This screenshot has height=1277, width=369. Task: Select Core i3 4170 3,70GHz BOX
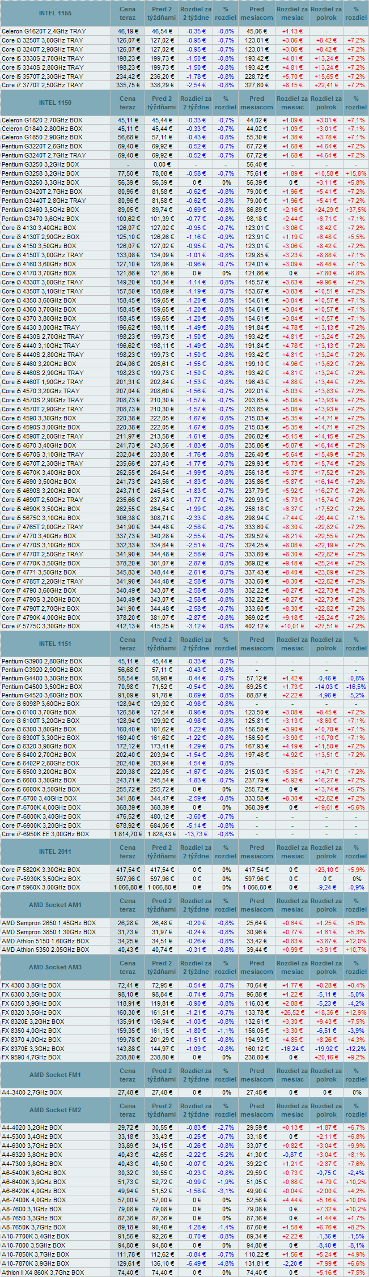[39, 273]
